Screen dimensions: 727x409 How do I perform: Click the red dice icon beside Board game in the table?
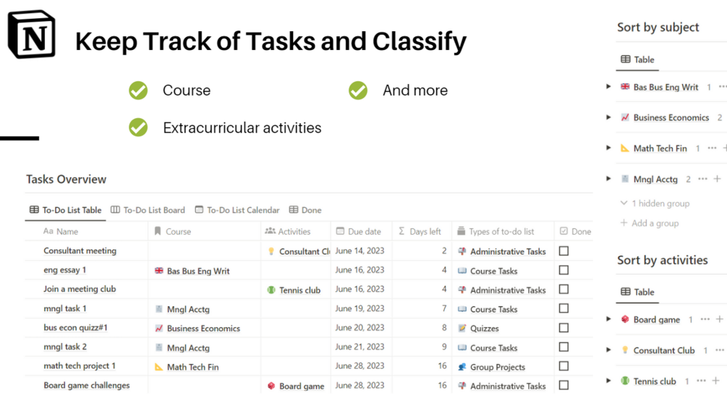click(x=271, y=386)
